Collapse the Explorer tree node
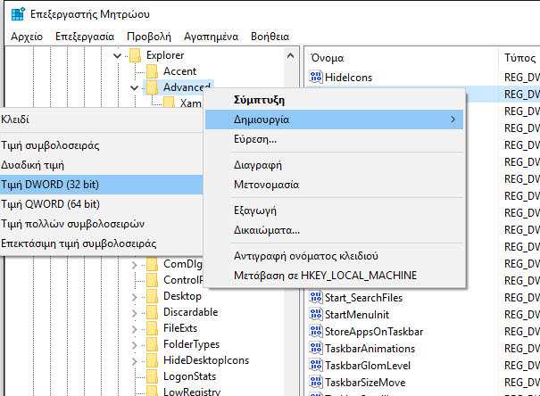 coord(118,55)
